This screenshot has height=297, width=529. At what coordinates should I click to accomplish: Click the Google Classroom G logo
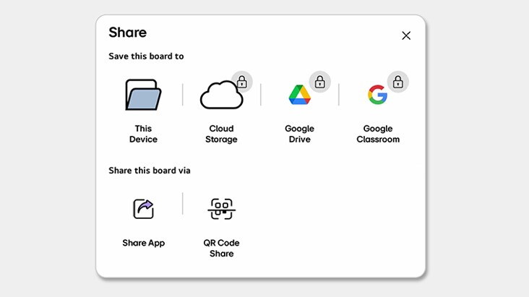377,95
